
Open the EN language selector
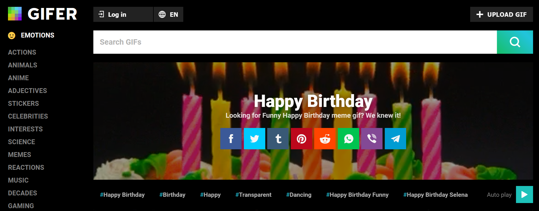click(x=168, y=15)
